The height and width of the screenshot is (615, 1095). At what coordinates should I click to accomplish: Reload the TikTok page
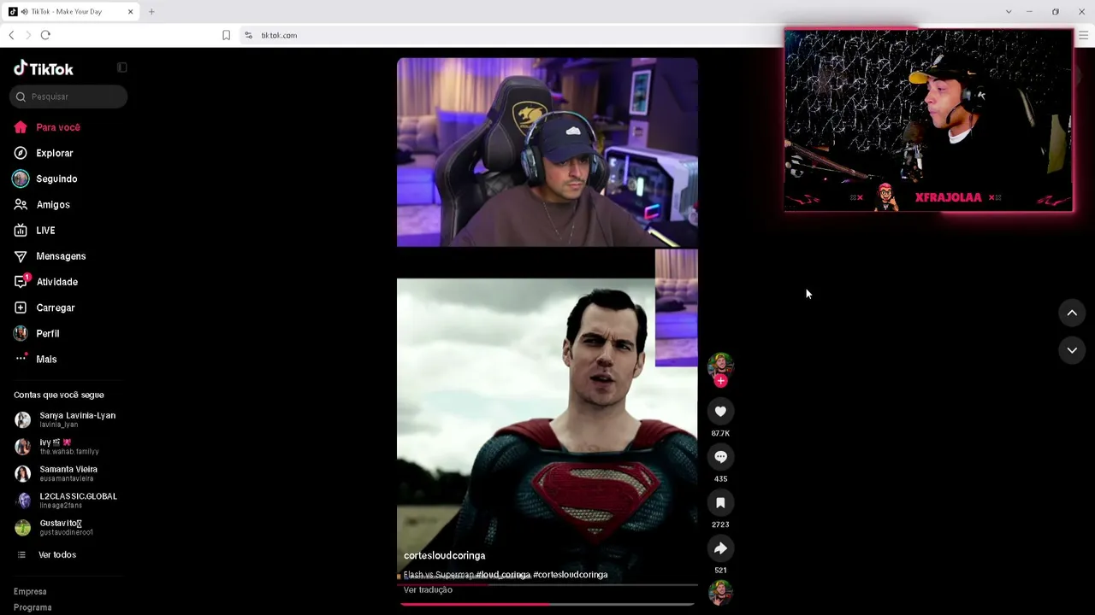45,35
